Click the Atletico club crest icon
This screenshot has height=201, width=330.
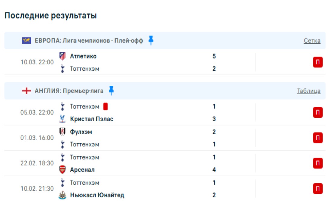(62, 56)
